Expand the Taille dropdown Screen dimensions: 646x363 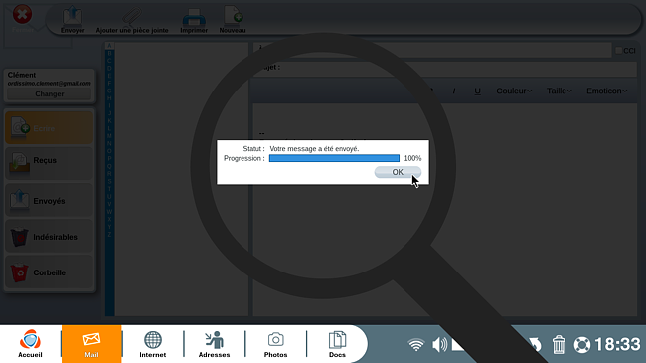coord(560,91)
